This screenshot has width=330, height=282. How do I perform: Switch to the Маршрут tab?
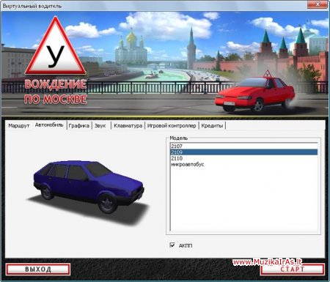point(19,126)
